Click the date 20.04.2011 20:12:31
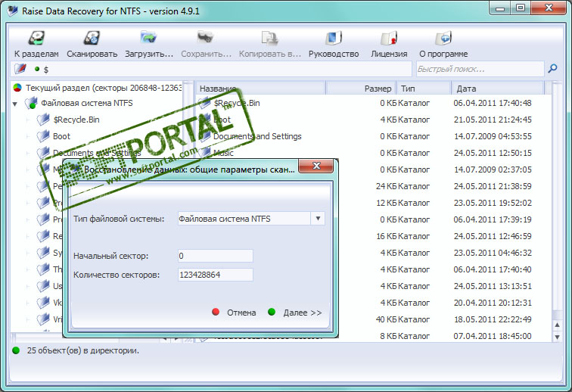This screenshot has width=572, height=392. point(493,303)
